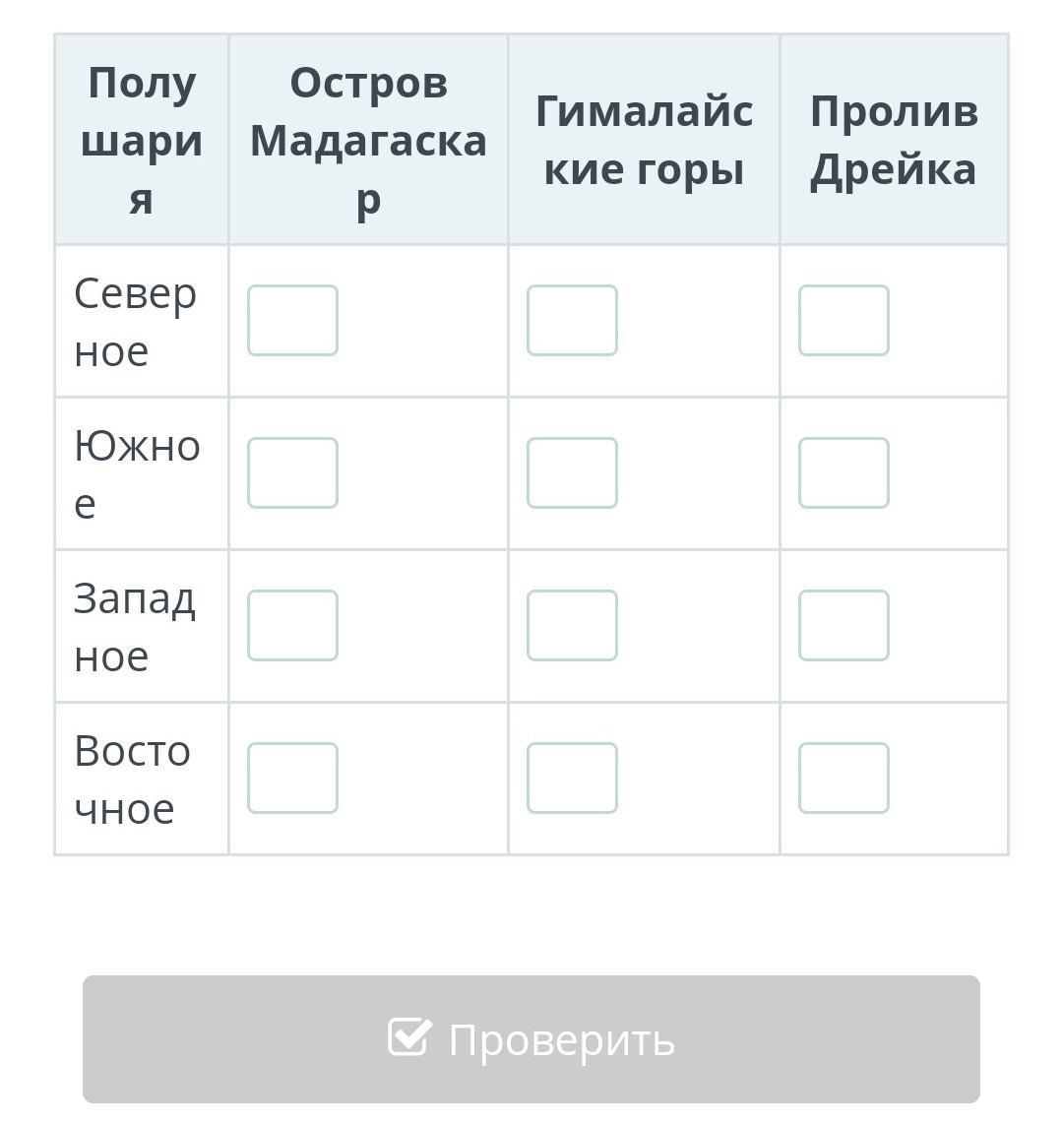Click the Восточное row label

pyautogui.click(x=133, y=780)
